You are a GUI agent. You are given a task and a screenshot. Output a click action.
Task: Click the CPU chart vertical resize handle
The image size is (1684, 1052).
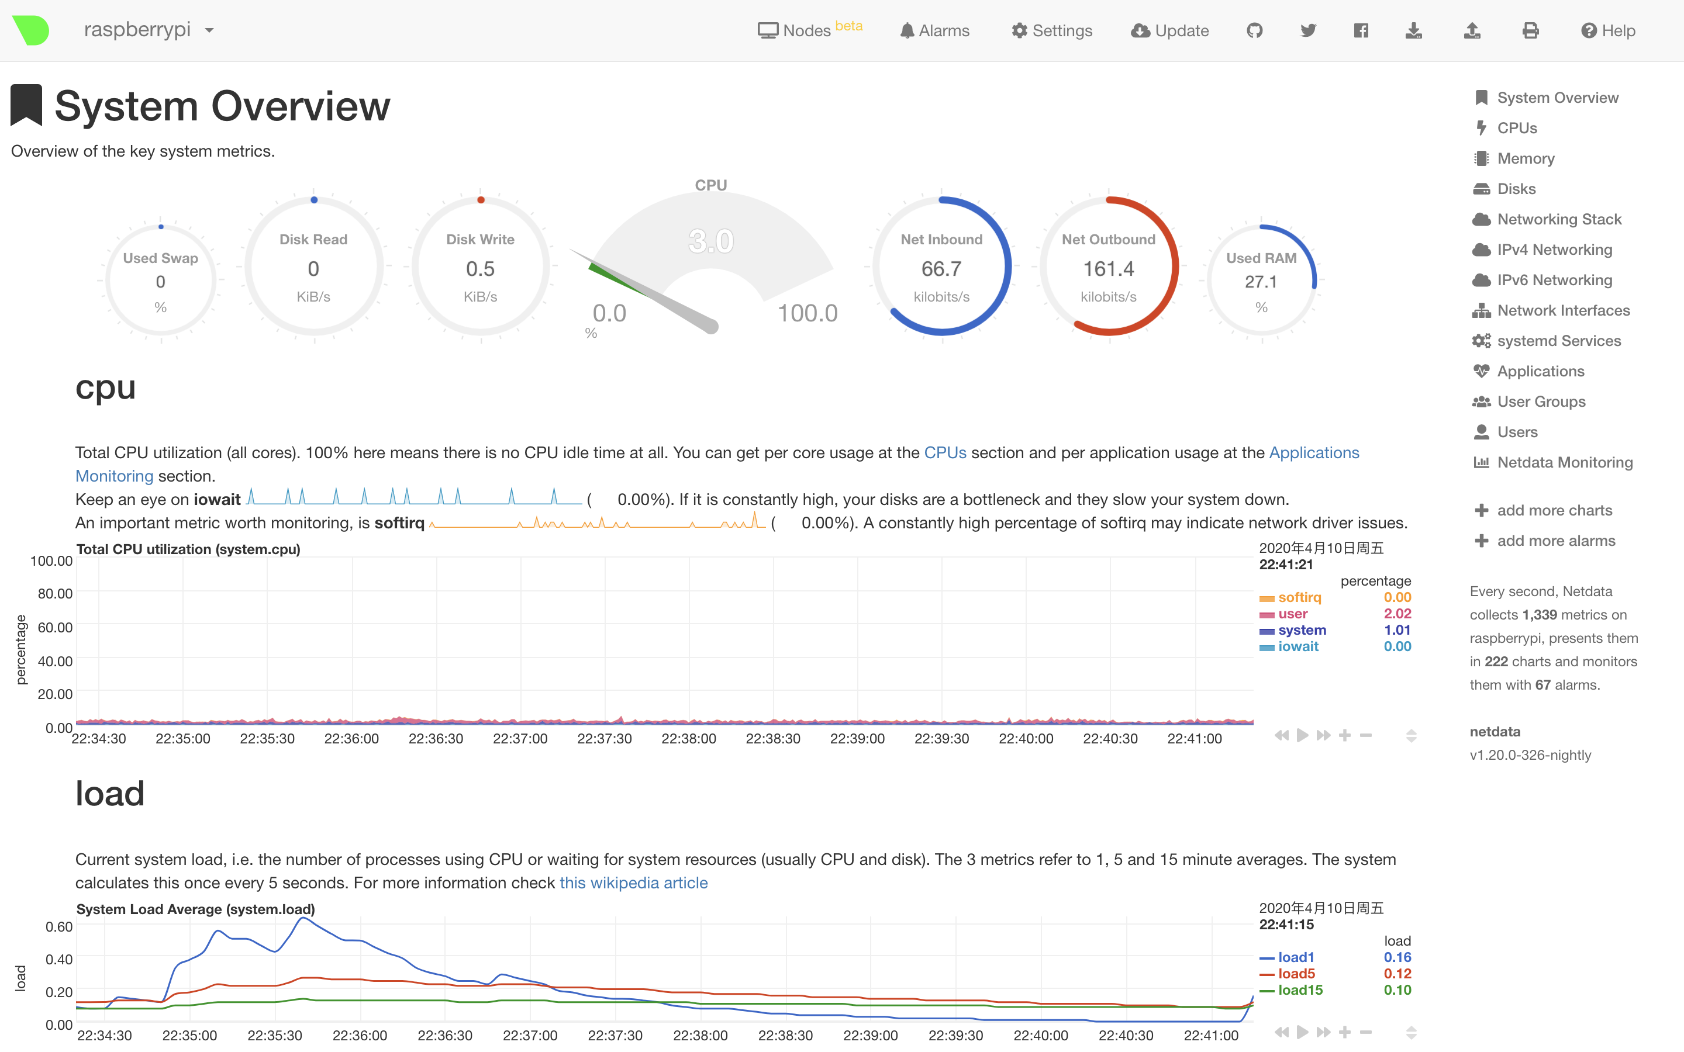(1411, 735)
